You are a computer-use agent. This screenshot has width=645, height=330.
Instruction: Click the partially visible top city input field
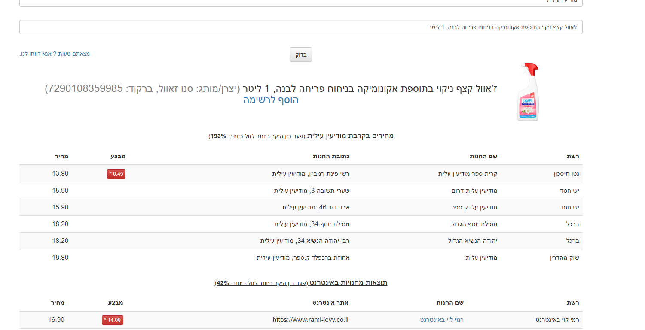[x=301, y=3]
